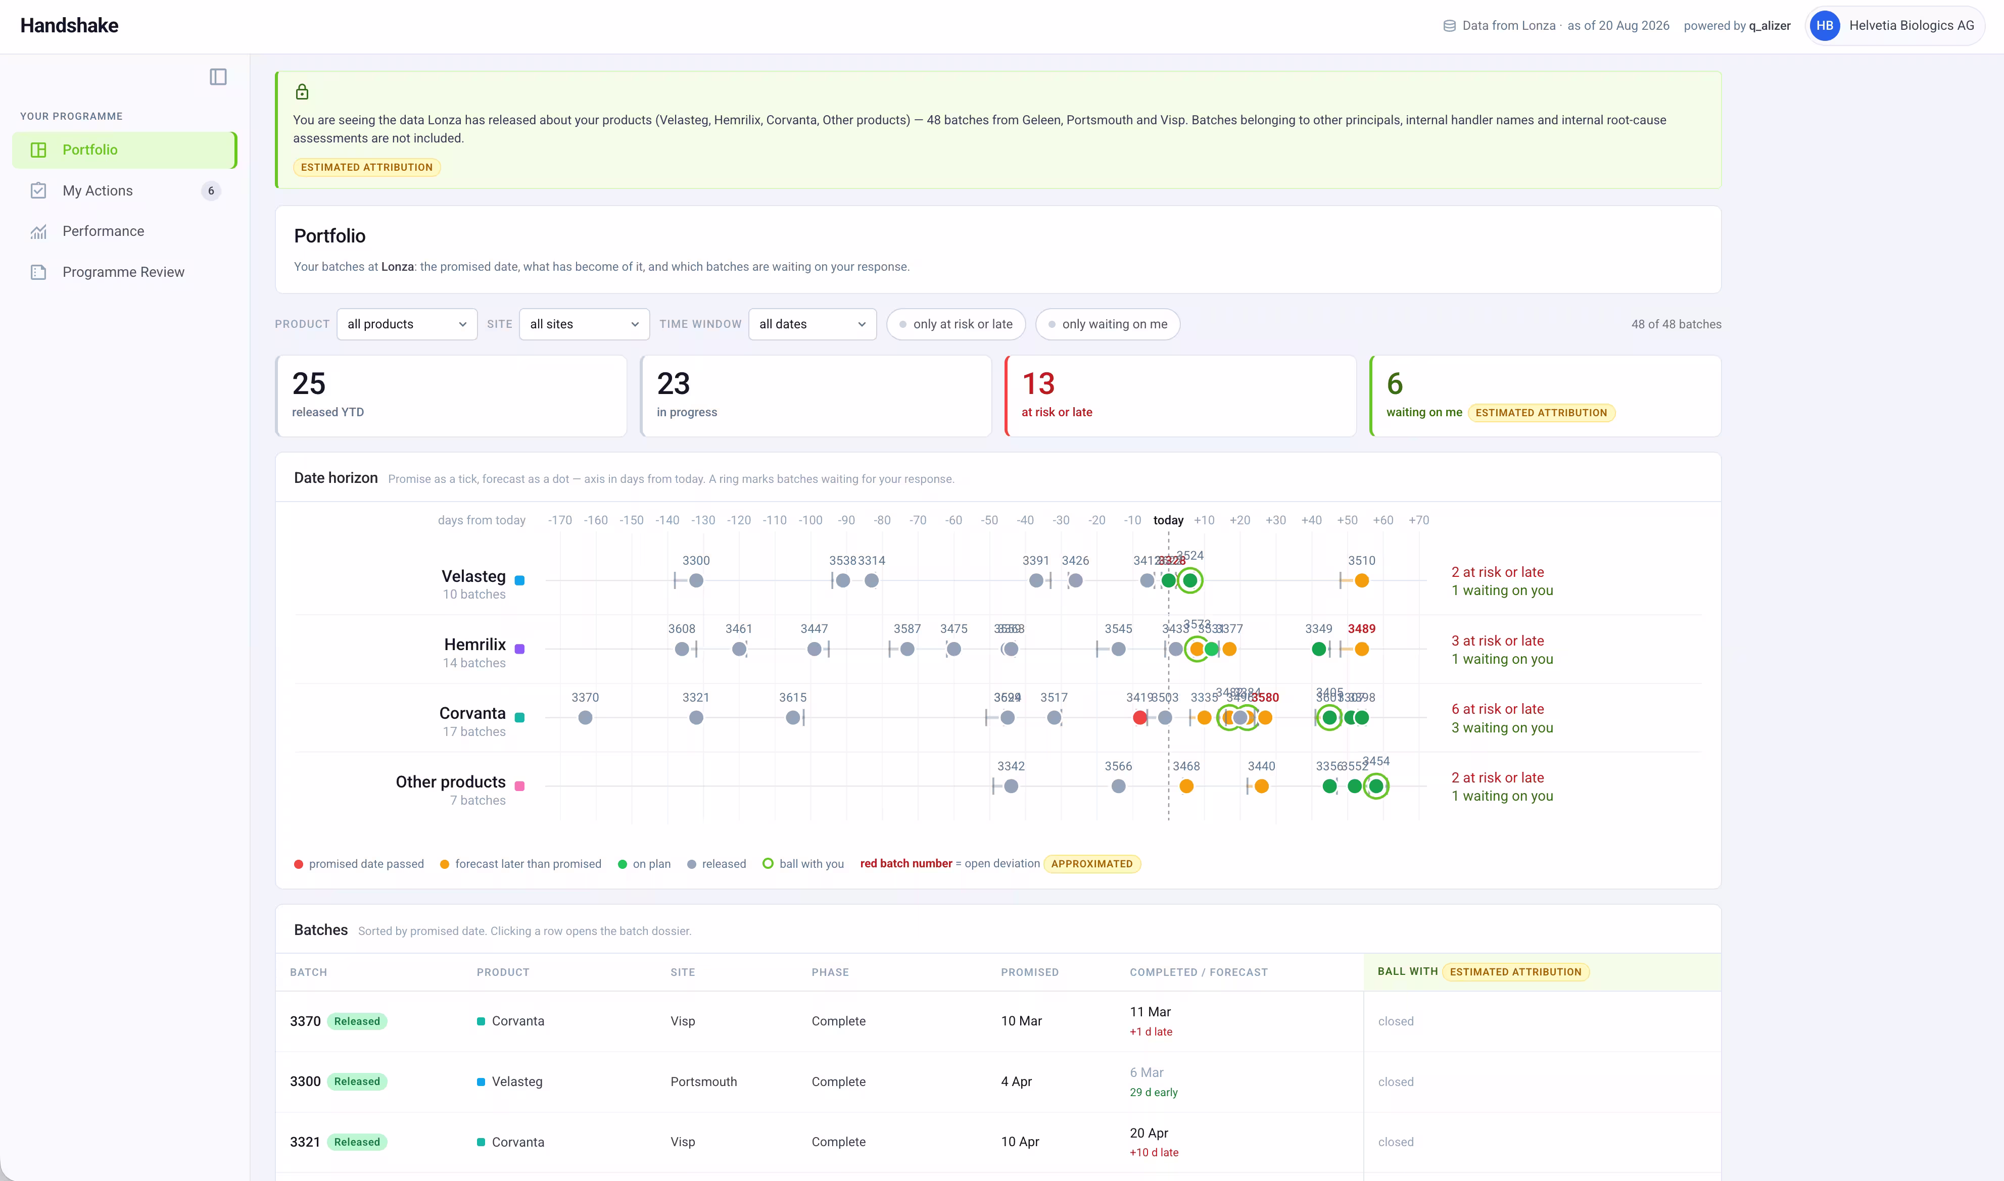This screenshot has height=1181, width=2004.
Task: Select batch 3510 orange dot on Velasteg timeline
Action: [1362, 580]
